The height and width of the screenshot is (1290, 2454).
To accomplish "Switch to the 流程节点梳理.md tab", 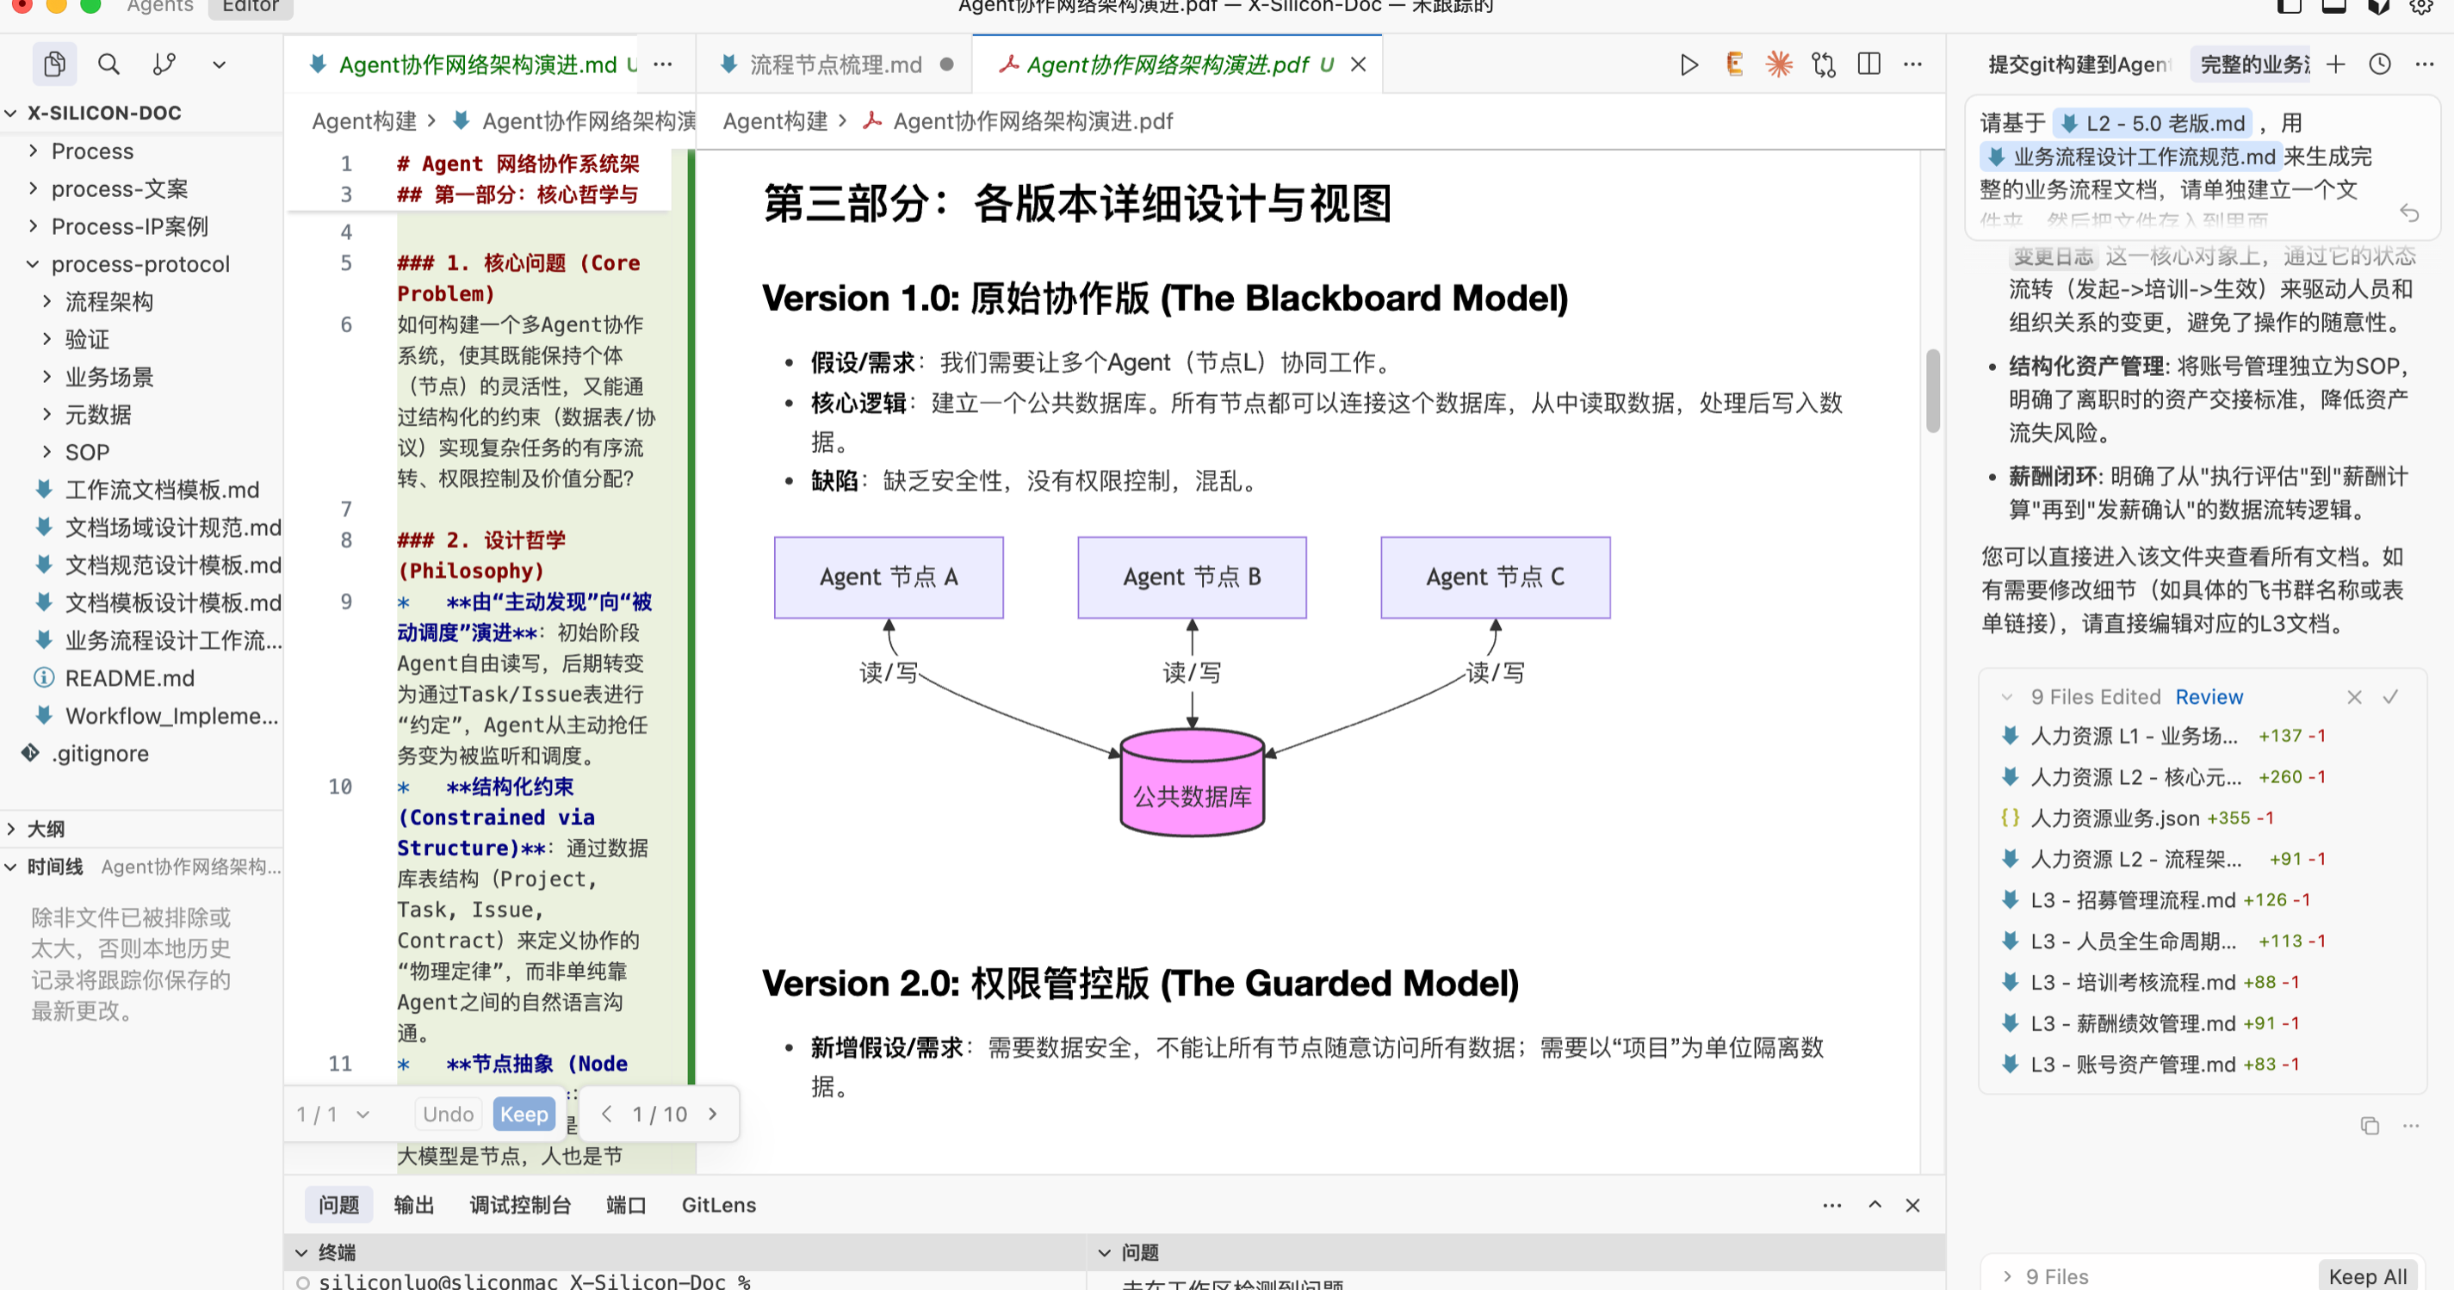I will (x=834, y=65).
